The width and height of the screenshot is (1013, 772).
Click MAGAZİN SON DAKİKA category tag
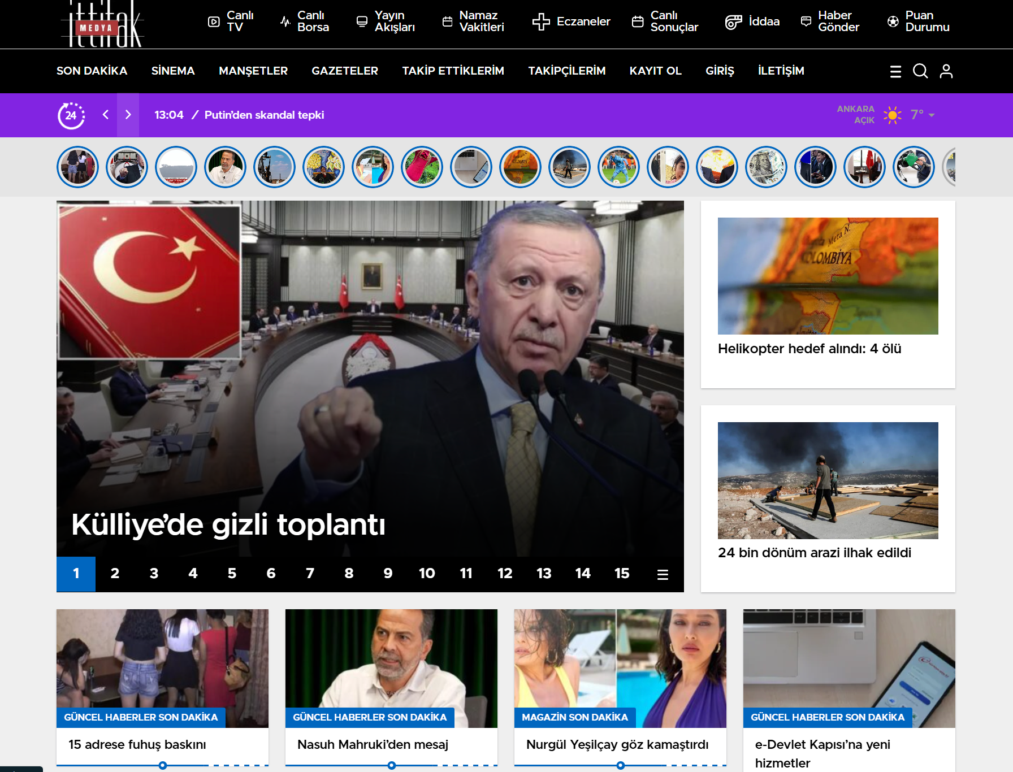[x=575, y=717]
